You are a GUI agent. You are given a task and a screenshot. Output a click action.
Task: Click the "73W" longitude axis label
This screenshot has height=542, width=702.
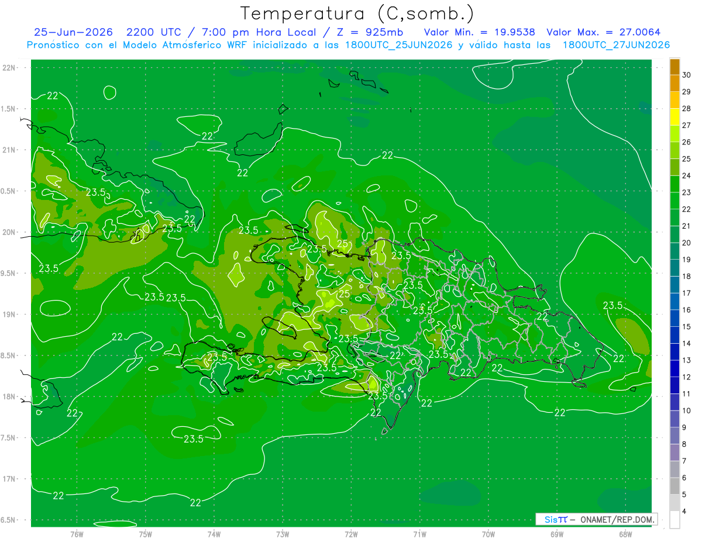[283, 534]
